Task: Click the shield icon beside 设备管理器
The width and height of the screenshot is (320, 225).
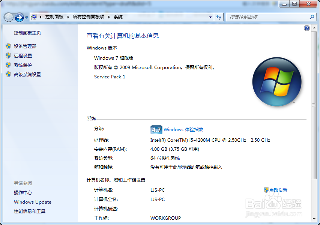Action: point(8,46)
